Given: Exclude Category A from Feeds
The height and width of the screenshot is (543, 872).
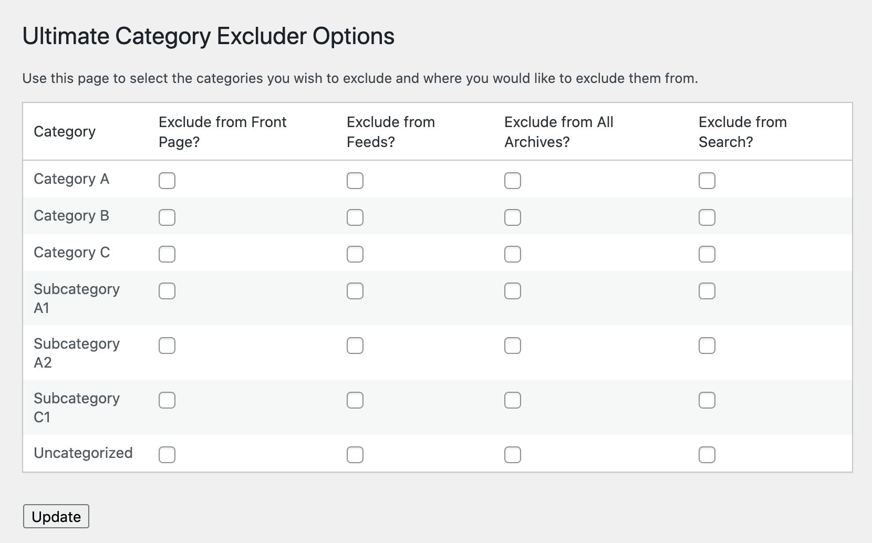Looking at the screenshot, I should [x=355, y=181].
